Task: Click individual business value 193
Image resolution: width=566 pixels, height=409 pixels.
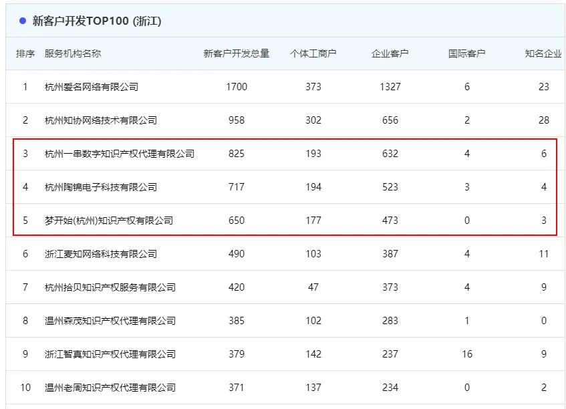Action: coord(313,154)
